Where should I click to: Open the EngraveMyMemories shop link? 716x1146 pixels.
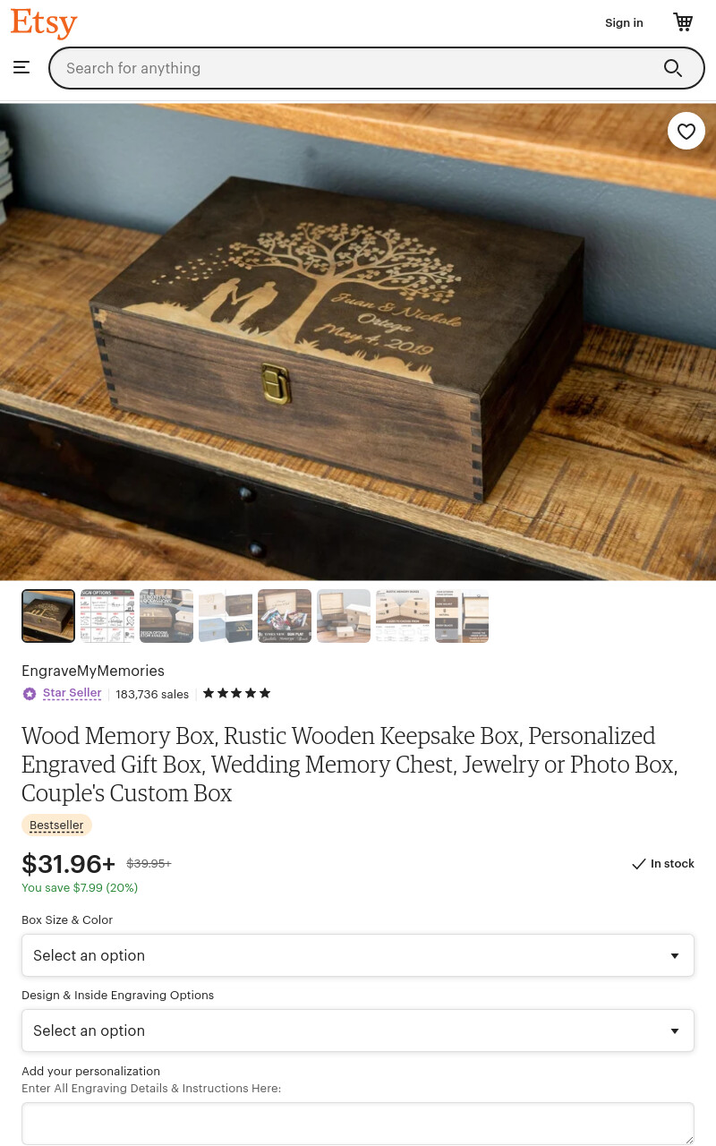[x=93, y=671]
